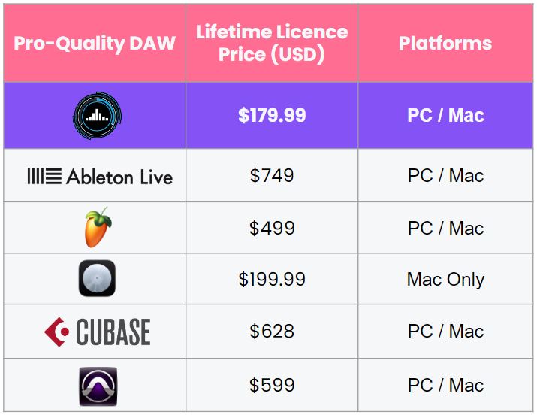Click the Platforms column header
This screenshot has height=415, width=537.
click(445, 43)
